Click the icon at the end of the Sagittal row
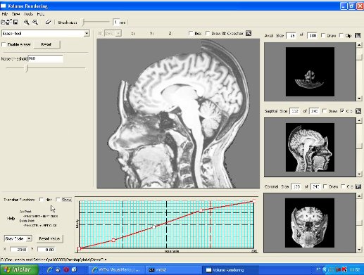364x275 pixels. [x=358, y=111]
